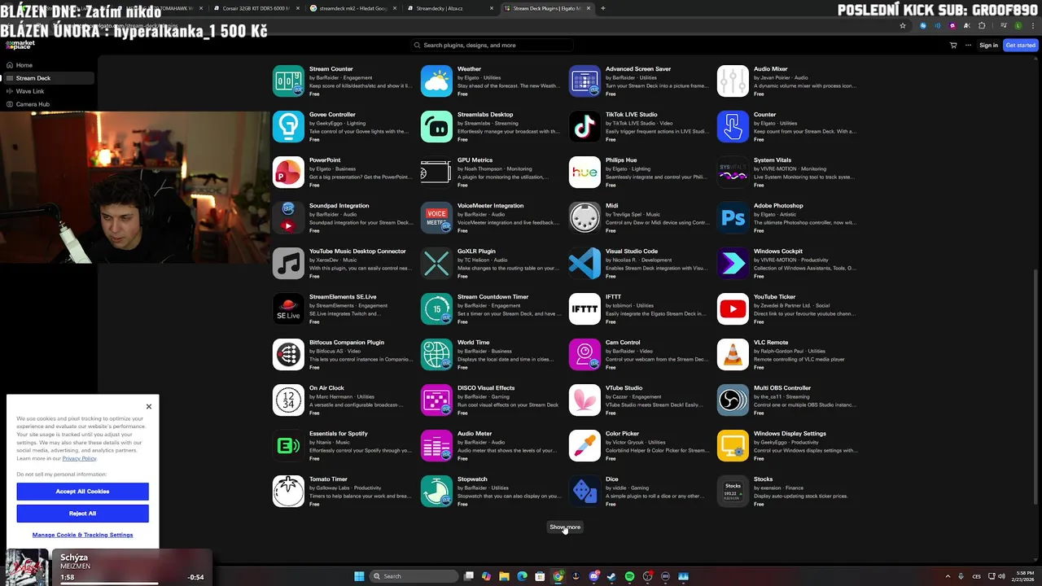Open the GoXLR Plugin icon
Viewport: 1042px width, 586px height.
pos(436,263)
